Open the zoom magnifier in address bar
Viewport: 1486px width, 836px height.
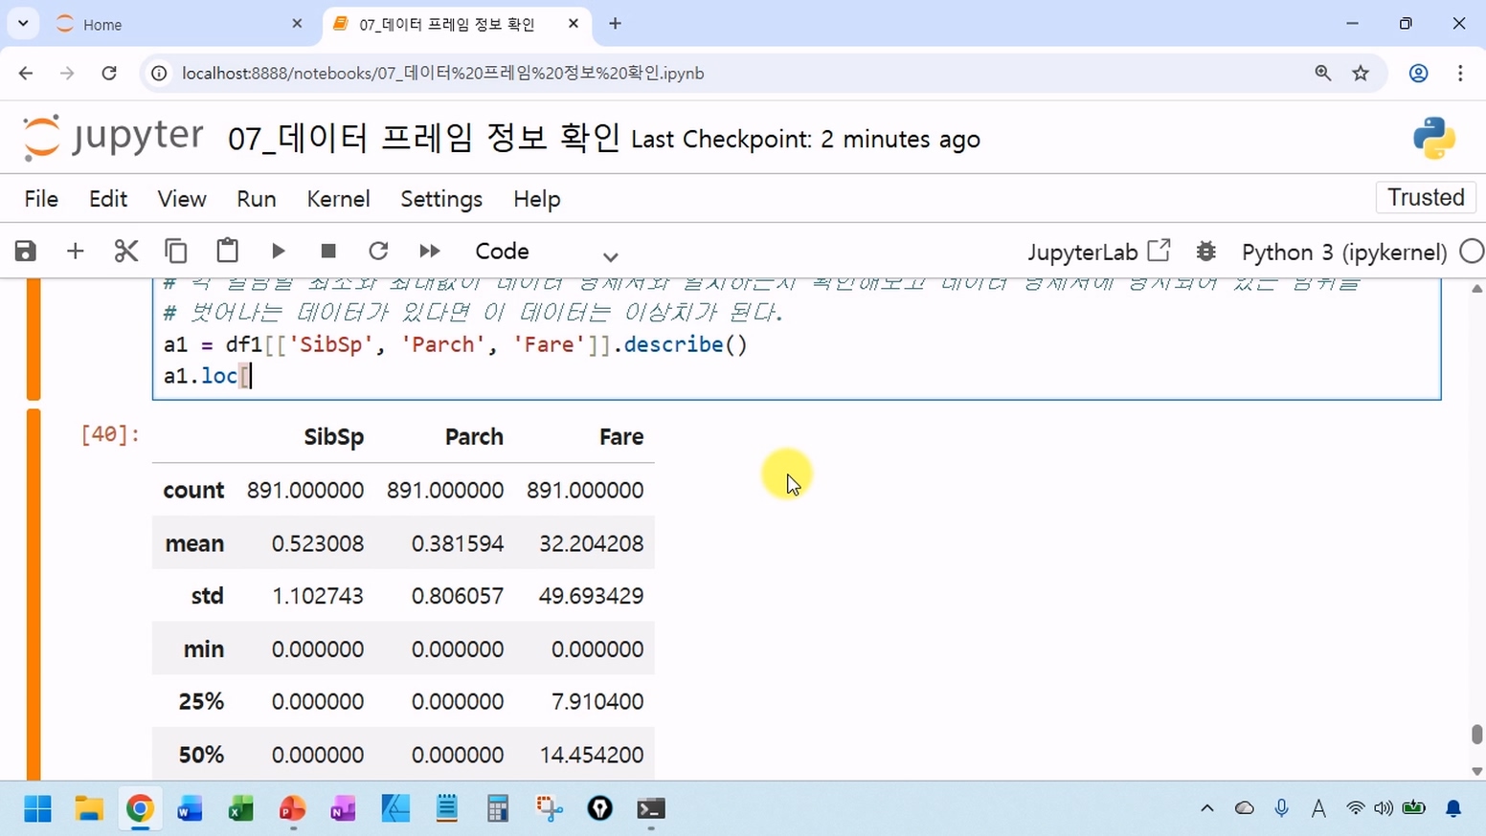1323,73
